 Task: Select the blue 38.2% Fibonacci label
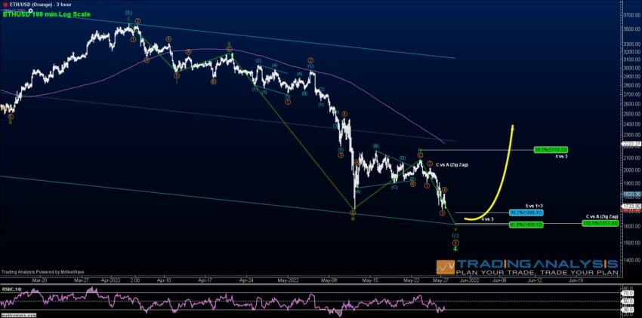pos(526,213)
